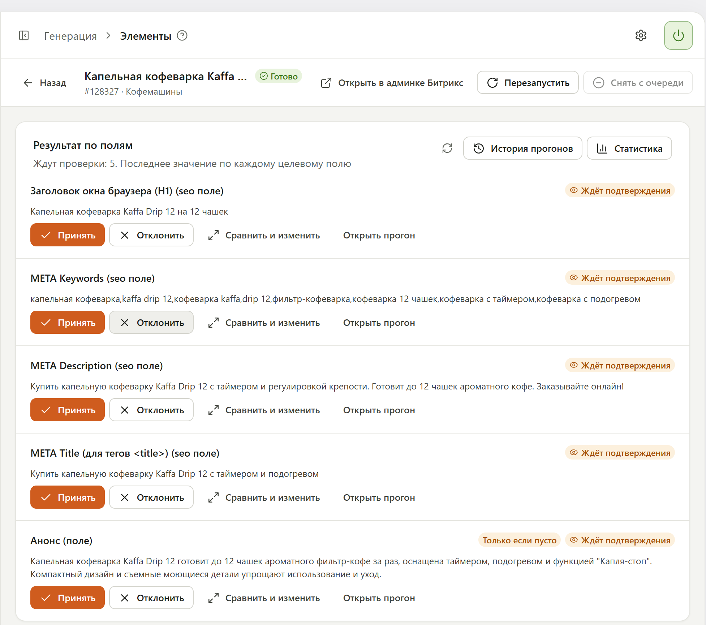Accept the META Keywords value
The width and height of the screenshot is (706, 625).
point(68,323)
